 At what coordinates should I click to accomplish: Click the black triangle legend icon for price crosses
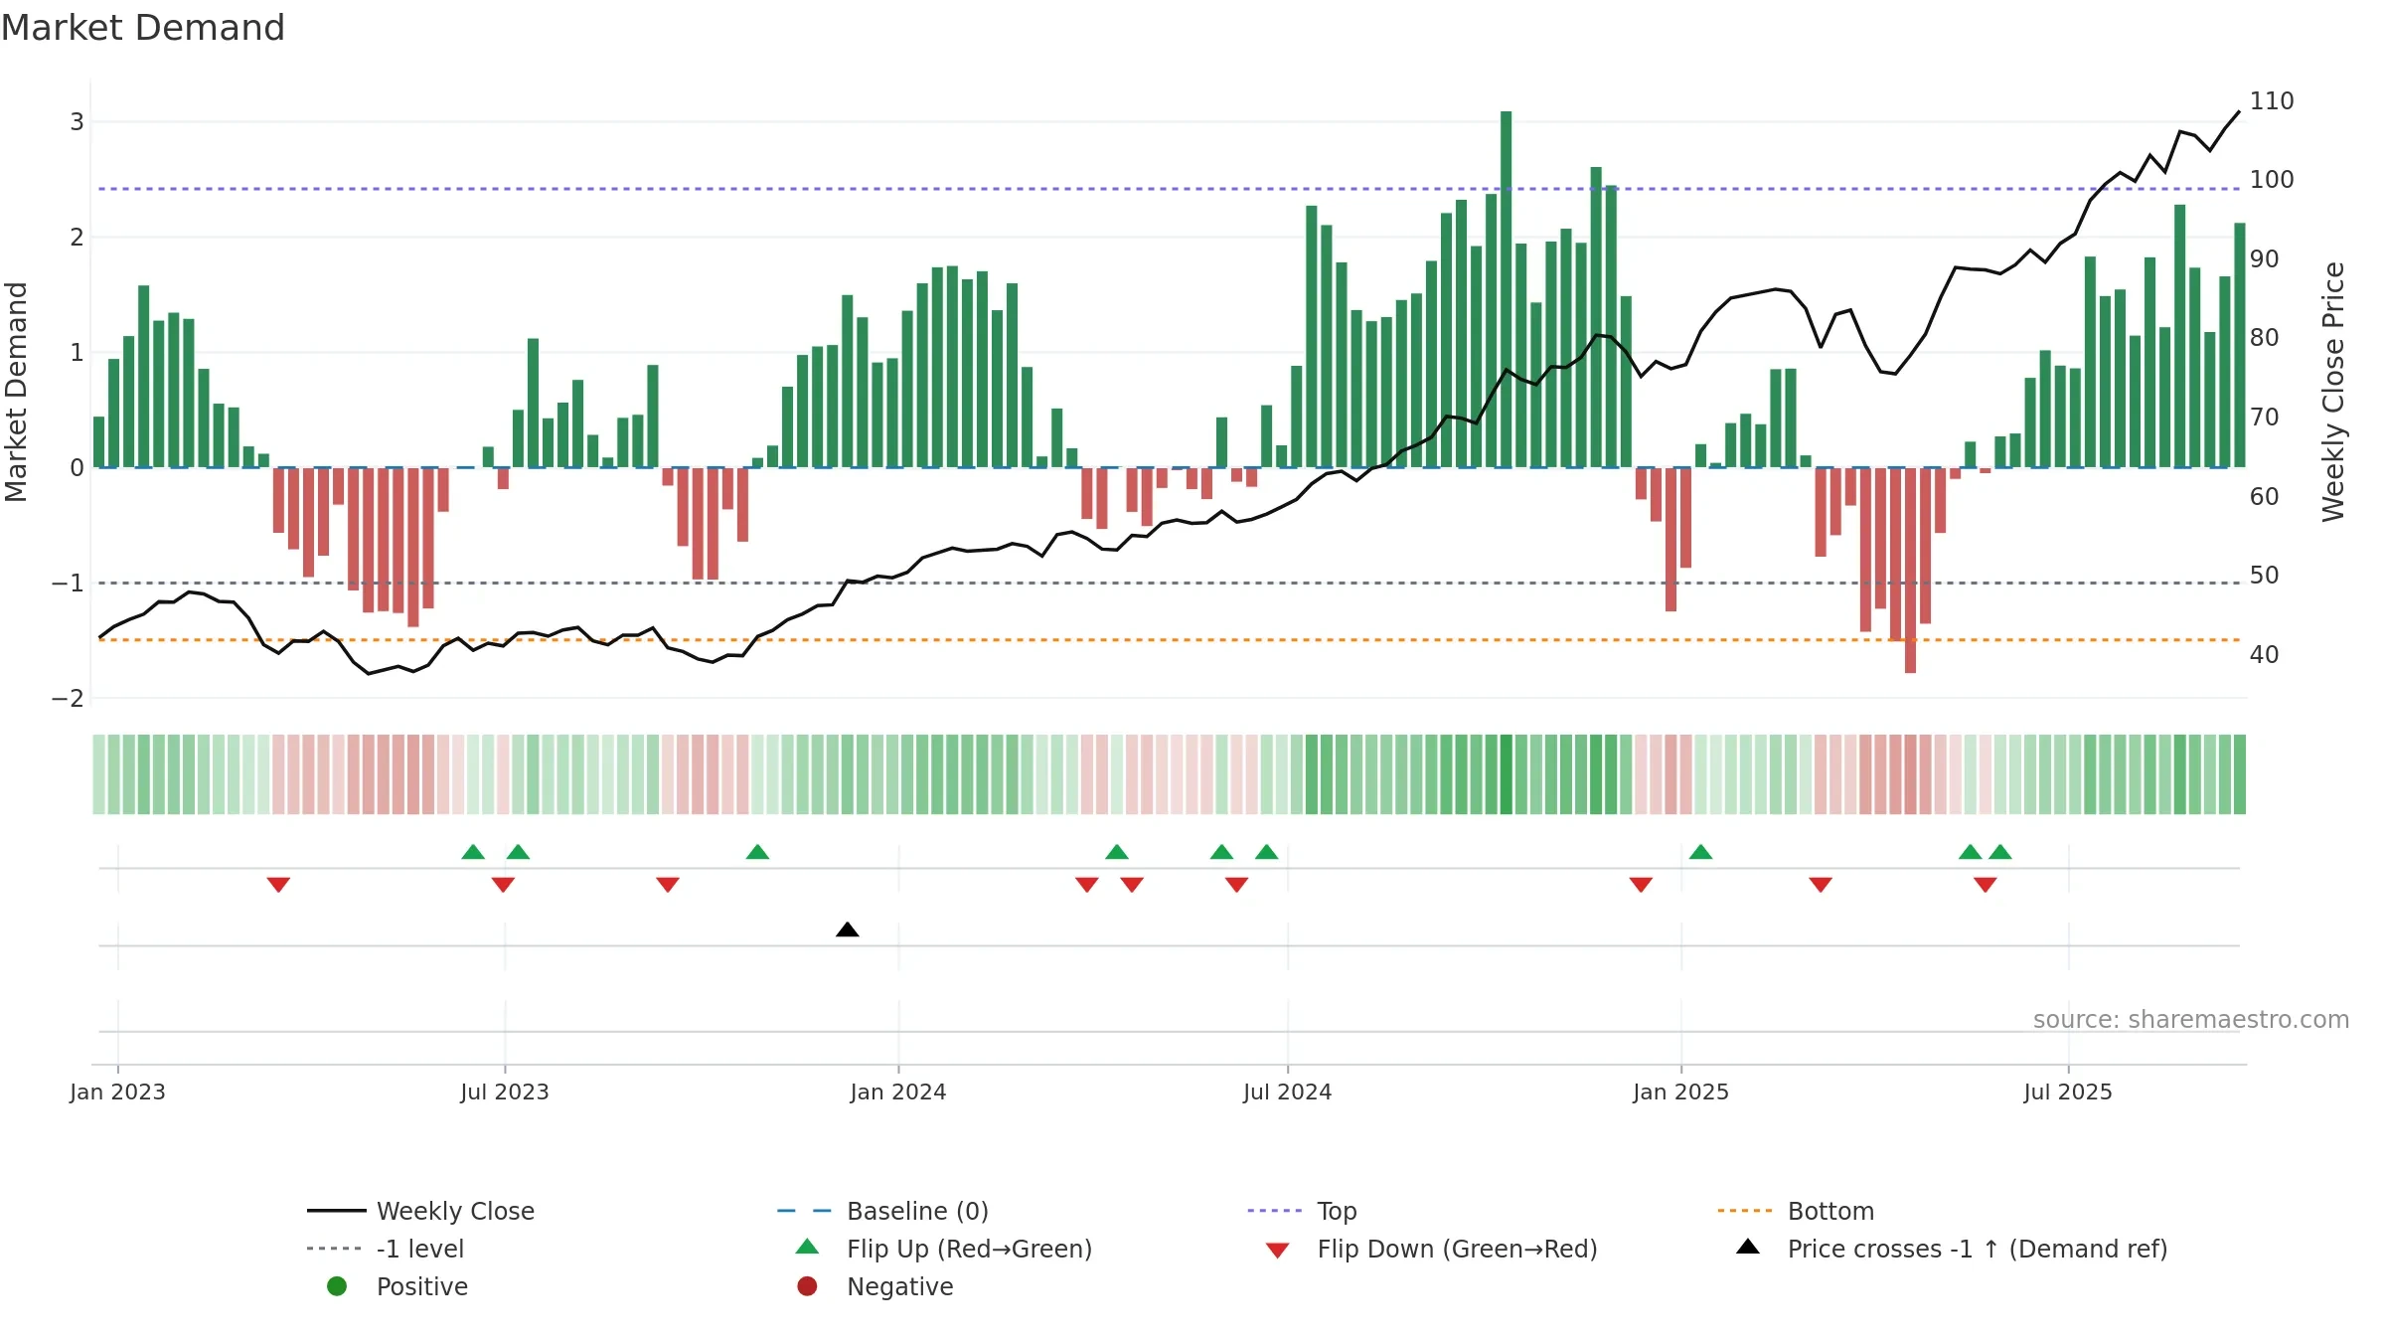(1748, 1247)
